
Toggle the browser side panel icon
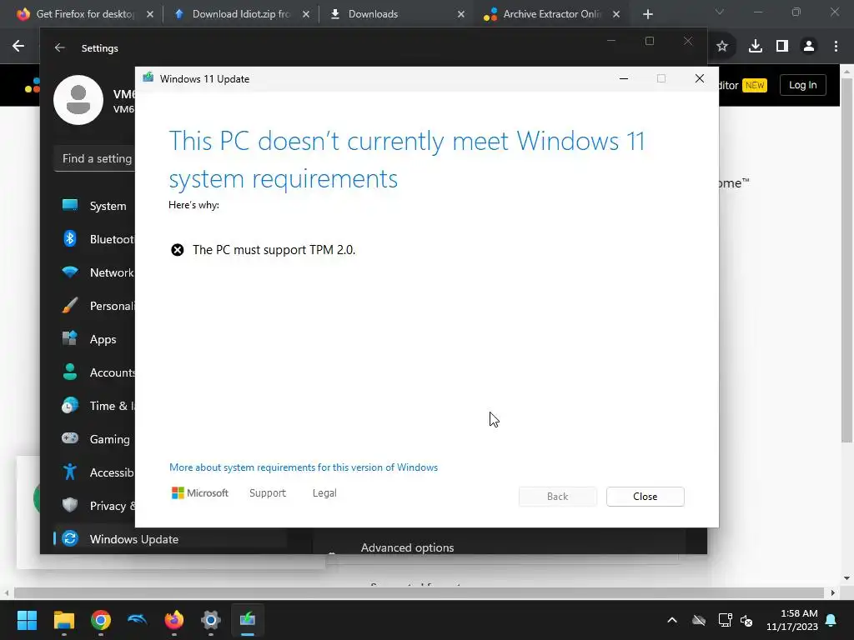point(782,47)
